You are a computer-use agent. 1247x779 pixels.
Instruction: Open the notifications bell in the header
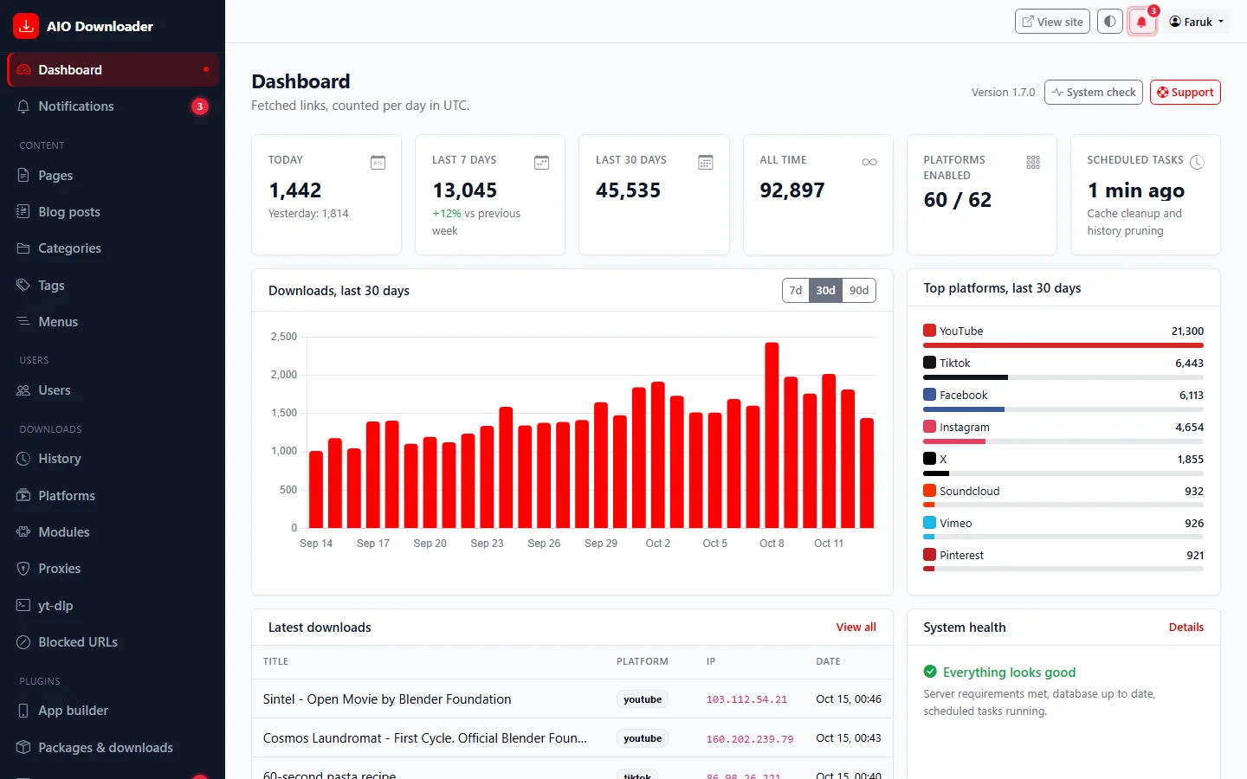(1141, 22)
